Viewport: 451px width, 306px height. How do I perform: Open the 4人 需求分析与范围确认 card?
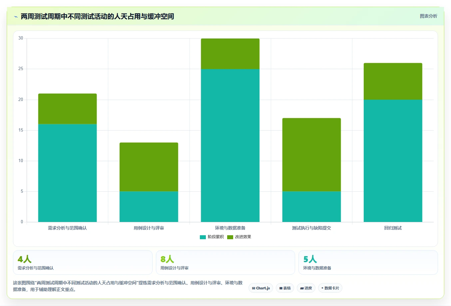83,262
